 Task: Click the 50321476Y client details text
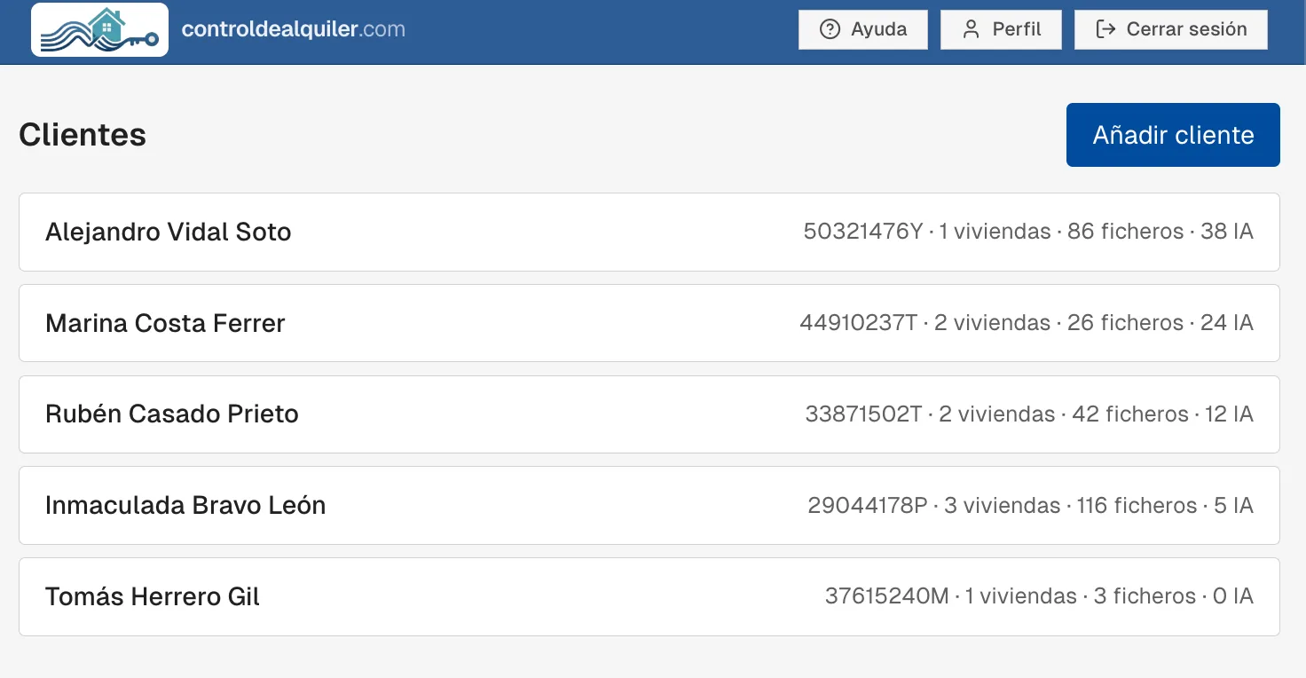(1028, 232)
